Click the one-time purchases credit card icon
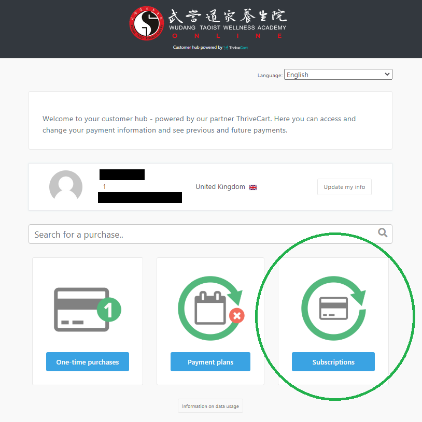Viewport: 422px width, 422px height. tap(87, 309)
